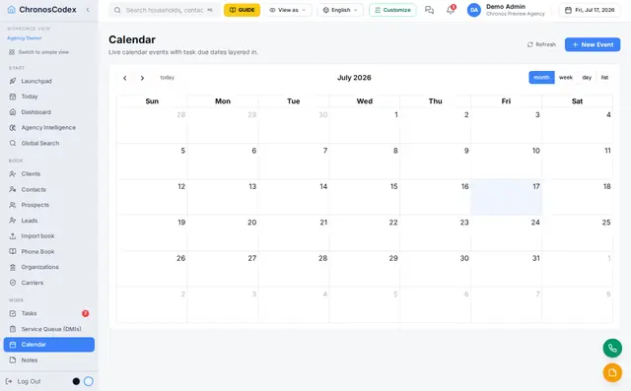Click the July 2026 title
Image resolution: width=631 pixels, height=391 pixels.
tap(354, 78)
